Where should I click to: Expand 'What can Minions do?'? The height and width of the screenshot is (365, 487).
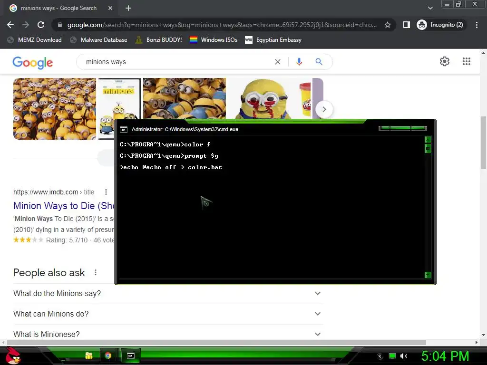click(x=168, y=314)
